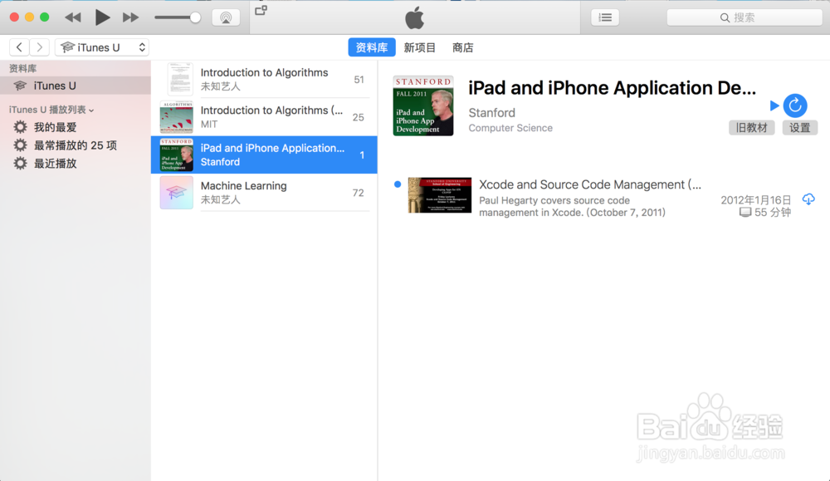This screenshot has width=830, height=481.
Task: Collapse the iTunes U 播放列表 section
Action: (x=51, y=110)
